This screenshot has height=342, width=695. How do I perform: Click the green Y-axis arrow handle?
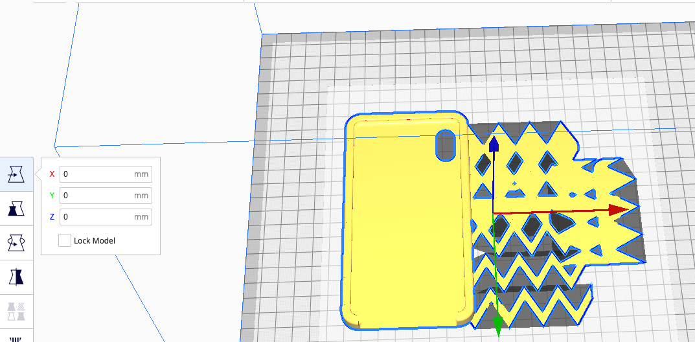[x=497, y=326]
